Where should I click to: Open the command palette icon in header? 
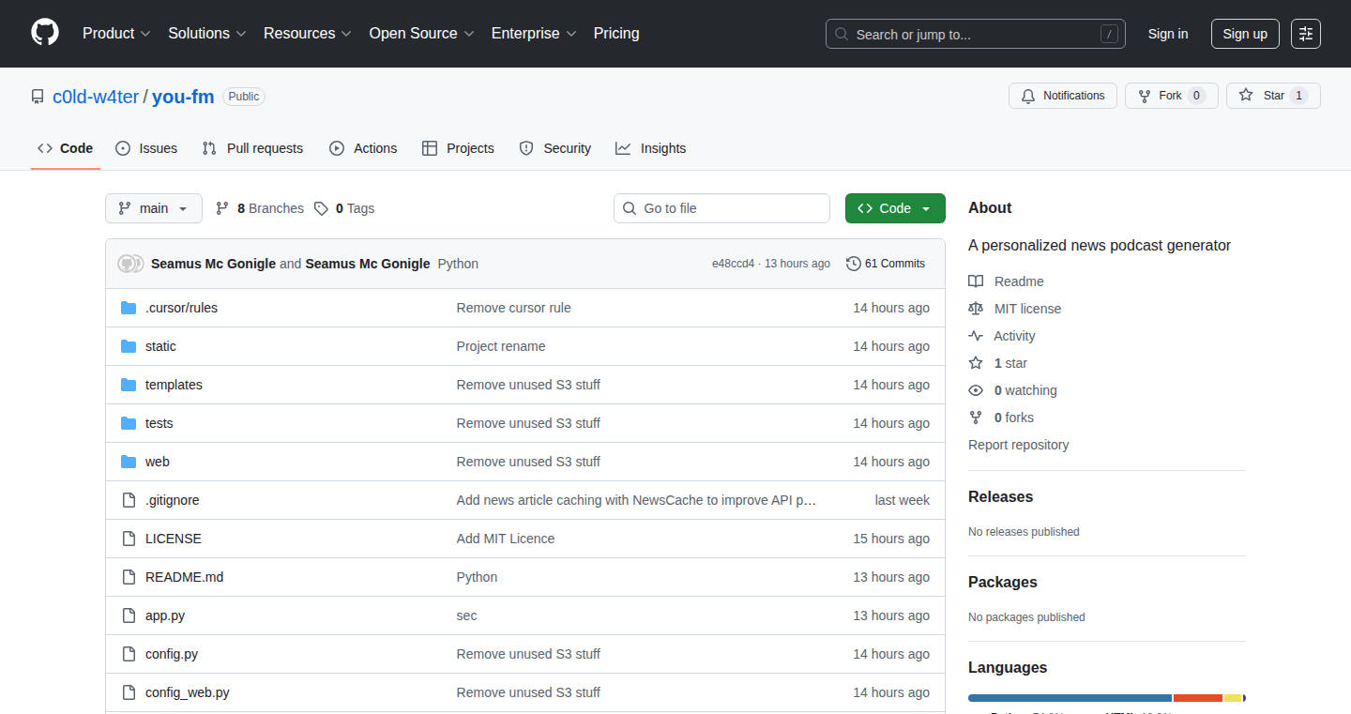tap(1305, 34)
